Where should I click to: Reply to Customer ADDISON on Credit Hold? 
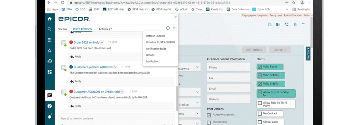(75, 106)
